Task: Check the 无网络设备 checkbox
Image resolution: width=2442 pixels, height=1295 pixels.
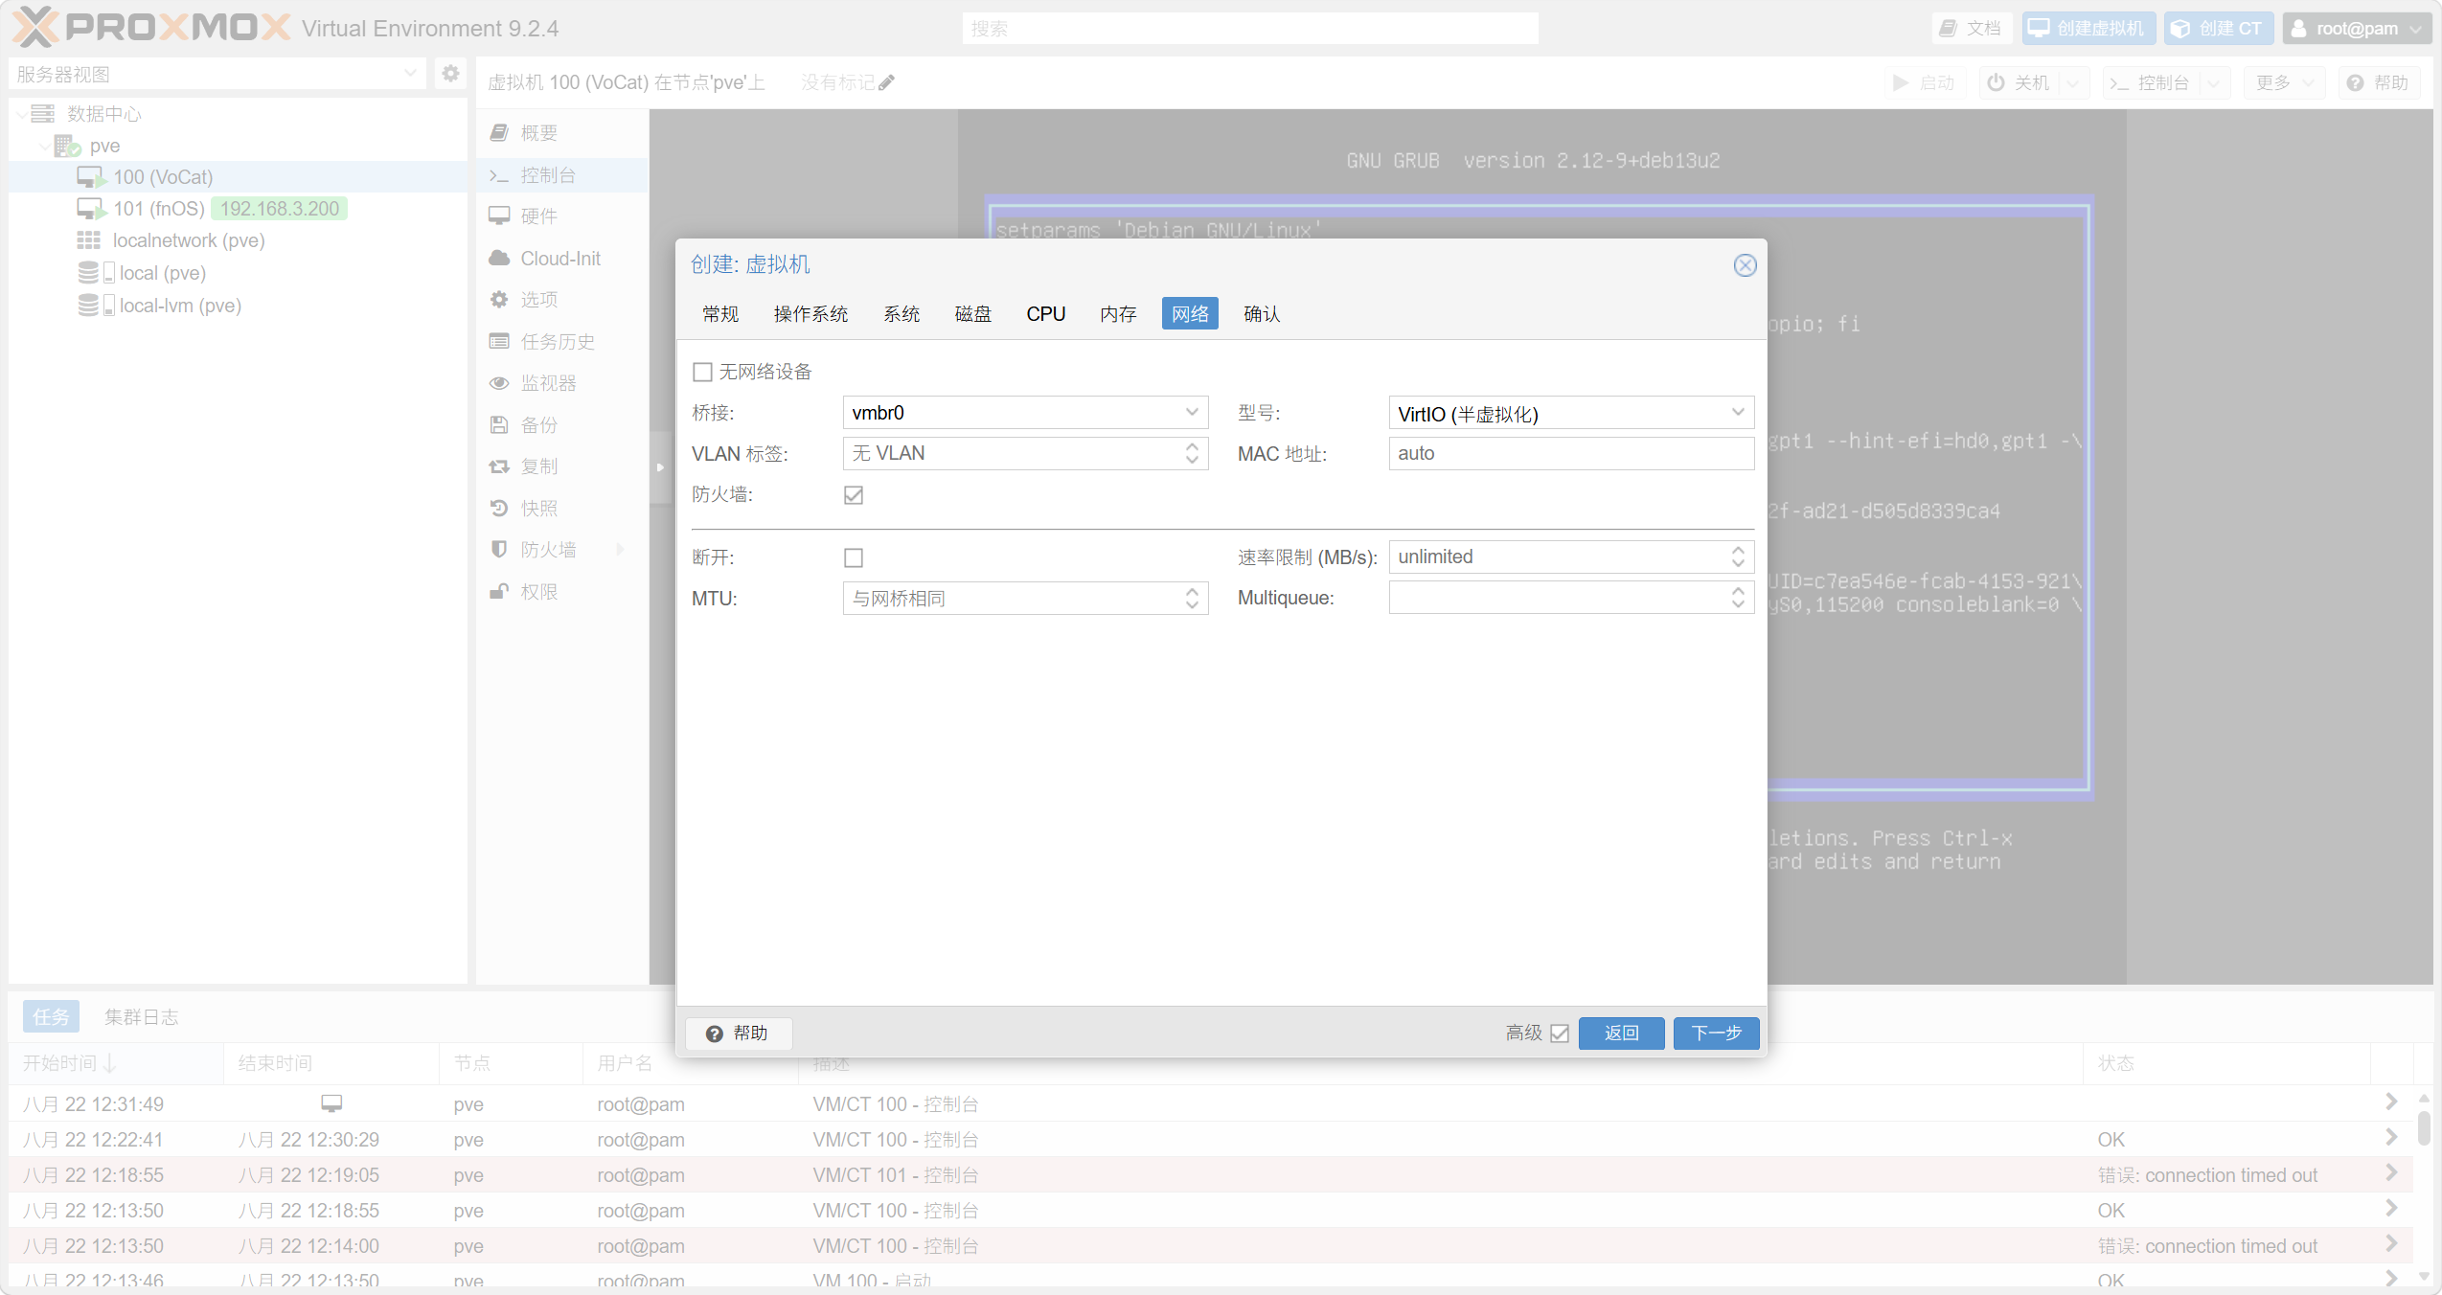Action: pos(703,372)
